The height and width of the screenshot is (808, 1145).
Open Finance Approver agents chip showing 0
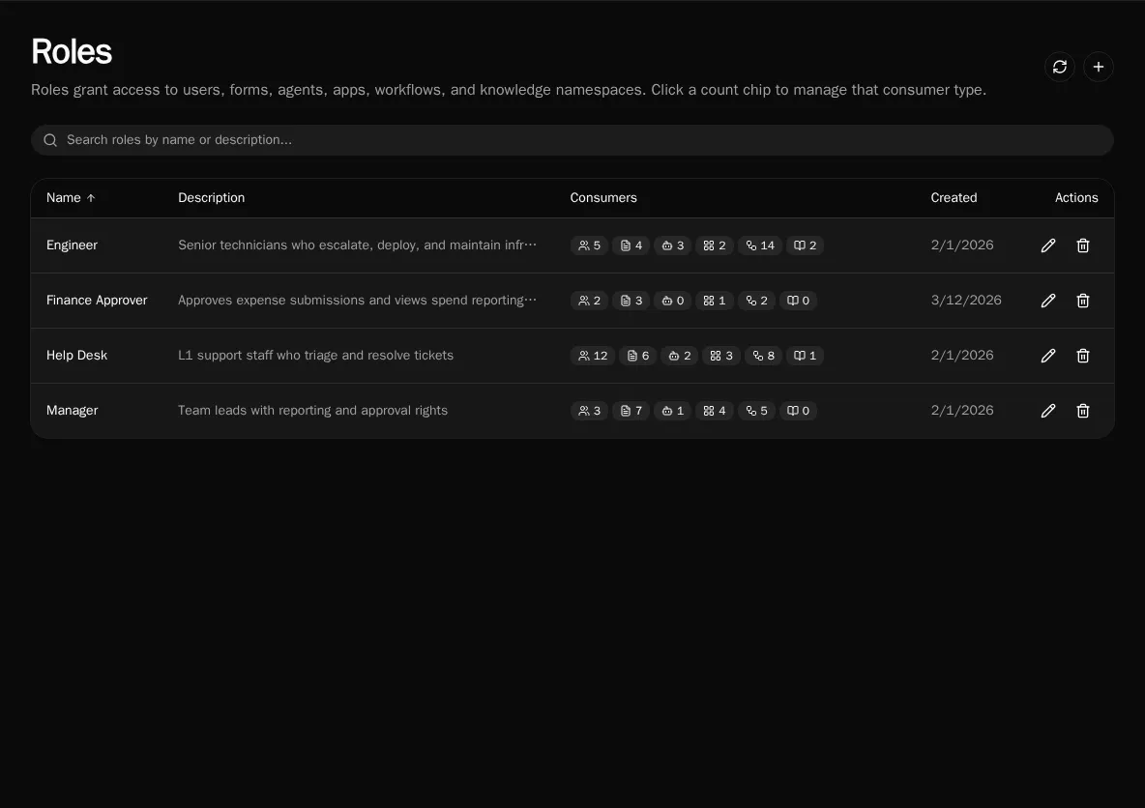point(672,301)
